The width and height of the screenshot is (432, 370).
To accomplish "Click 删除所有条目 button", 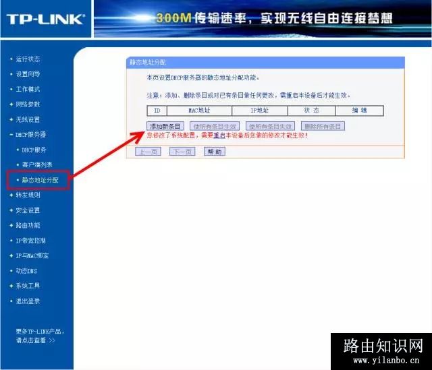I will coord(323,126).
